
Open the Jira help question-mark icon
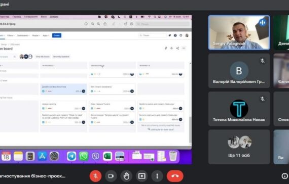click(175, 35)
